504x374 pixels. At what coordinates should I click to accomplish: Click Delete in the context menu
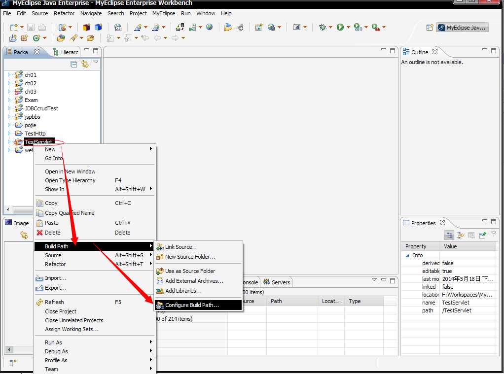pos(95,233)
